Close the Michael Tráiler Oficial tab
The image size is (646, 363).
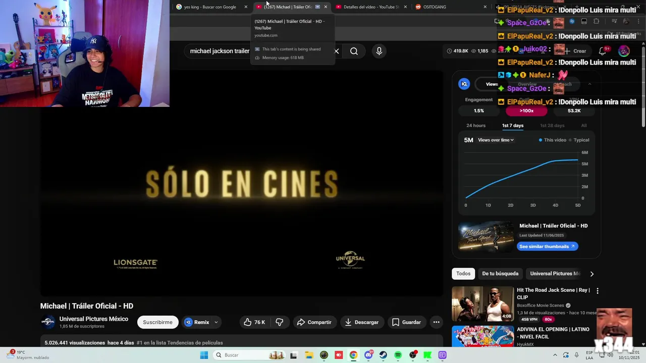326,7
